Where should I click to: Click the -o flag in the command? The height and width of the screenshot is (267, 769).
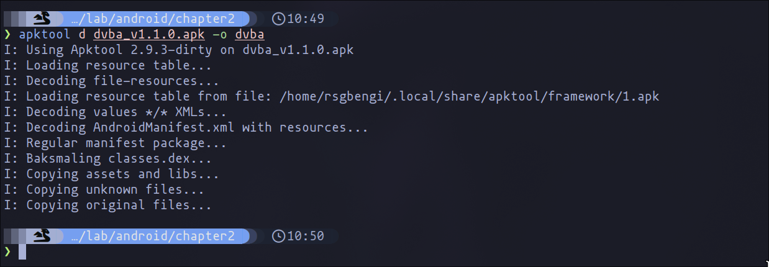click(220, 34)
